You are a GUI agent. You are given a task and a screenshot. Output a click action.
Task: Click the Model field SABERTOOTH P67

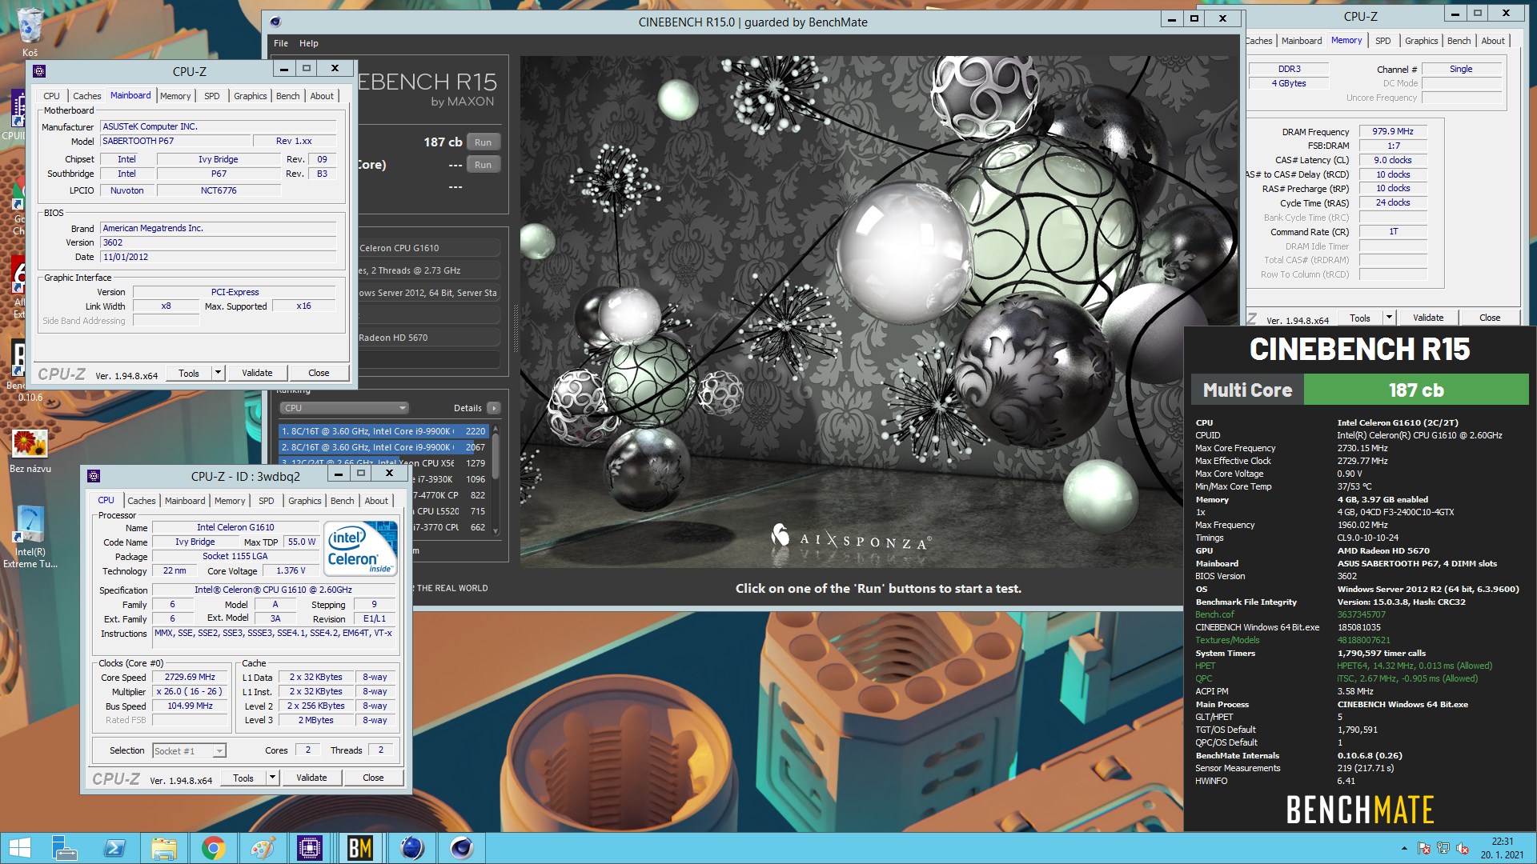click(175, 141)
